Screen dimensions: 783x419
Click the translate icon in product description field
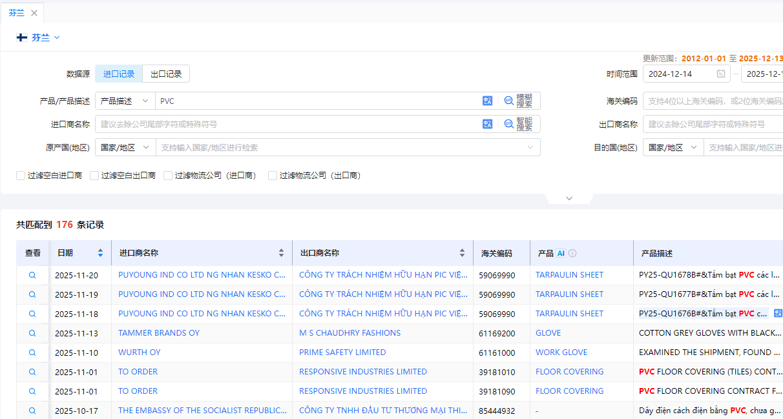pyautogui.click(x=487, y=101)
